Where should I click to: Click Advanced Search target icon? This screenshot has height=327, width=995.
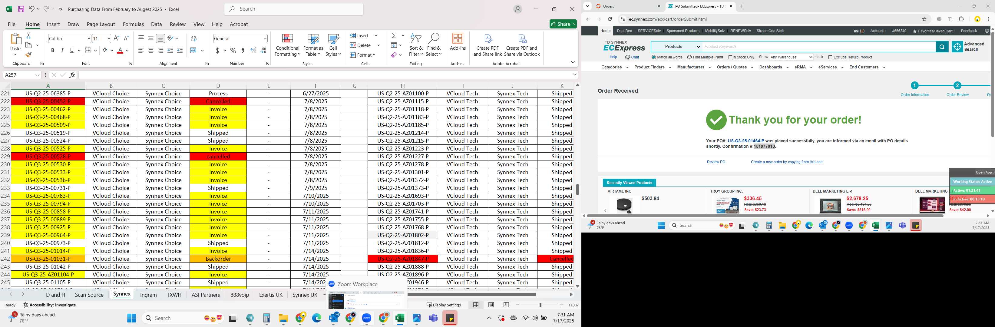click(x=957, y=47)
